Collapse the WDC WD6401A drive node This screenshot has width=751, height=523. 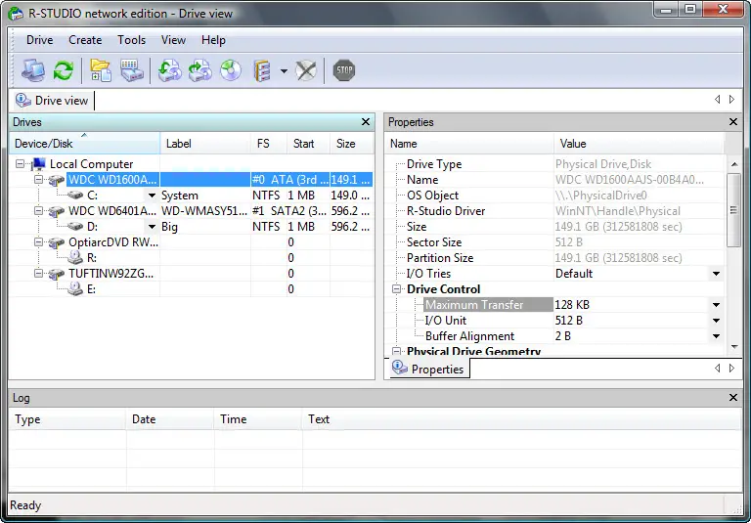[x=38, y=211]
